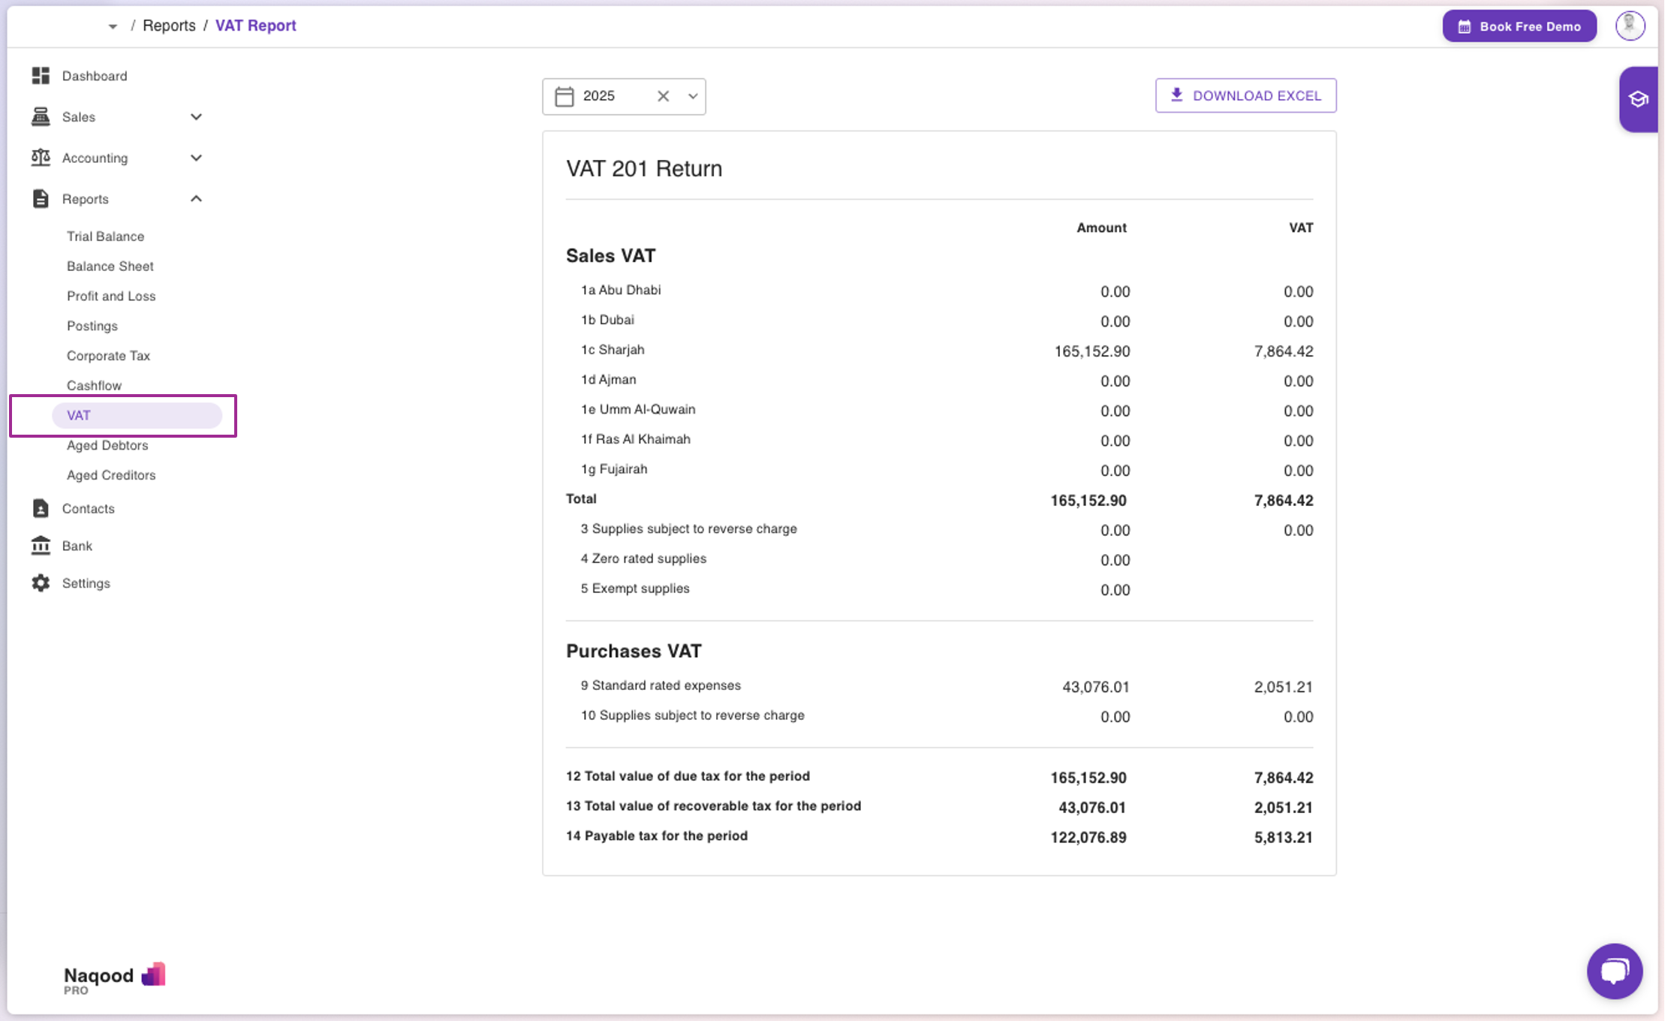
Task: Go to Aged Creditors report
Action: [x=111, y=475]
